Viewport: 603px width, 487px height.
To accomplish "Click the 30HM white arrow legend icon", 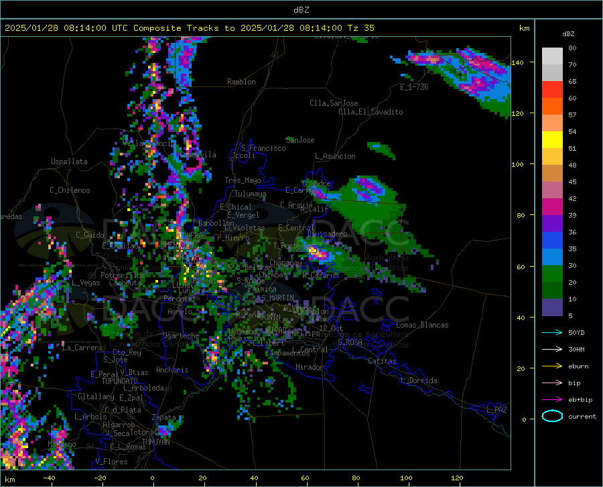I will point(552,349).
